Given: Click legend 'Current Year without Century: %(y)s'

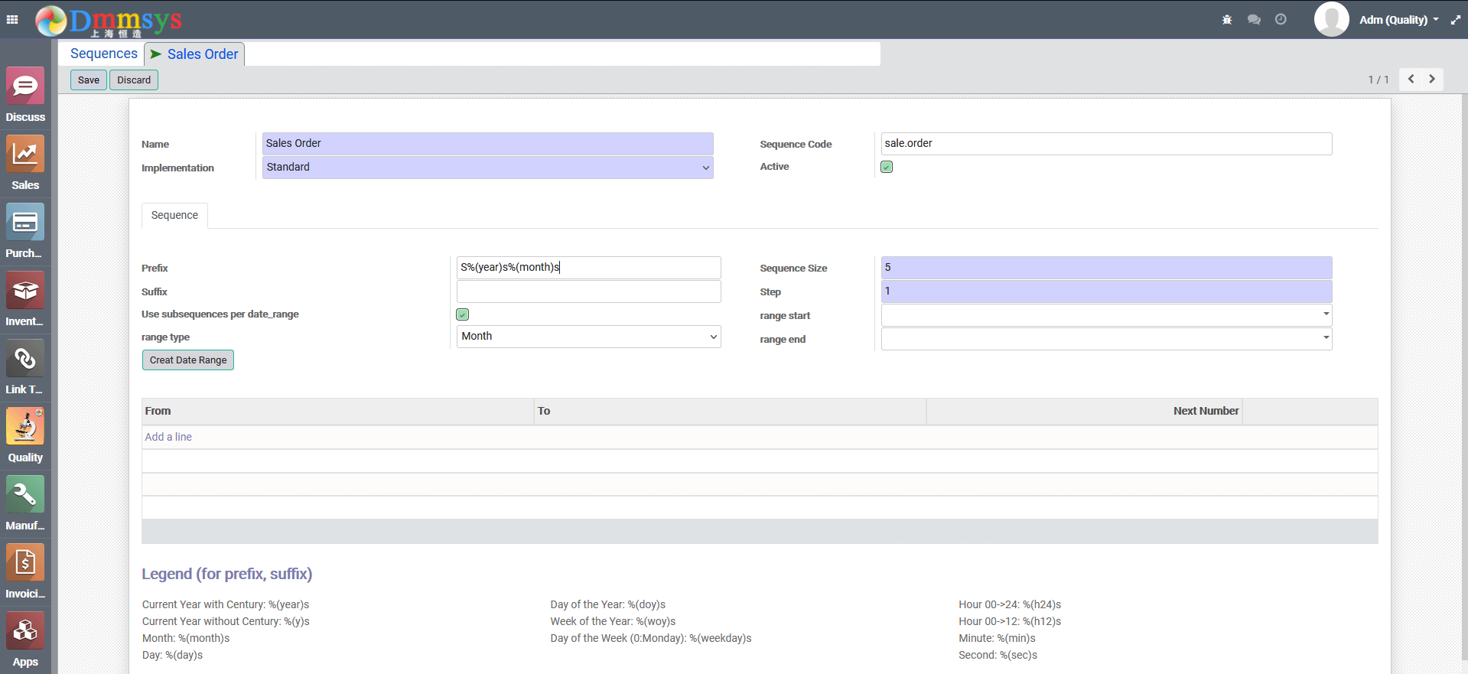Looking at the screenshot, I should pos(226,621).
